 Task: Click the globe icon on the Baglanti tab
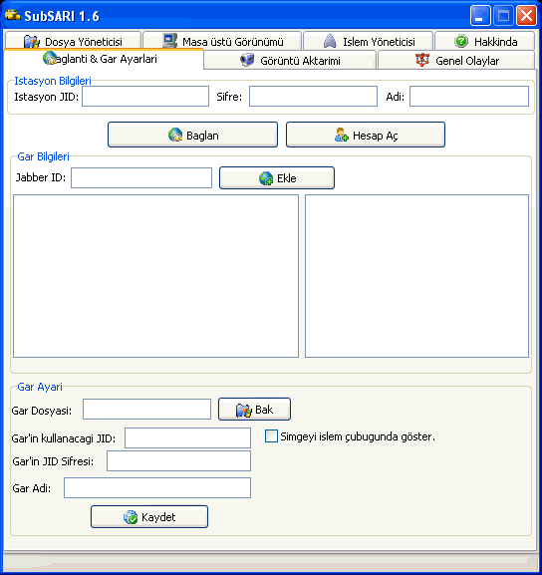[x=50, y=58]
